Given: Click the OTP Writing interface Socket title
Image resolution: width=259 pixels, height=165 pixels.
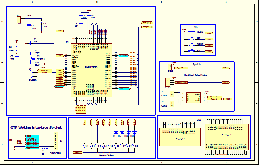Looking at the screenshot, I should point(36,127).
